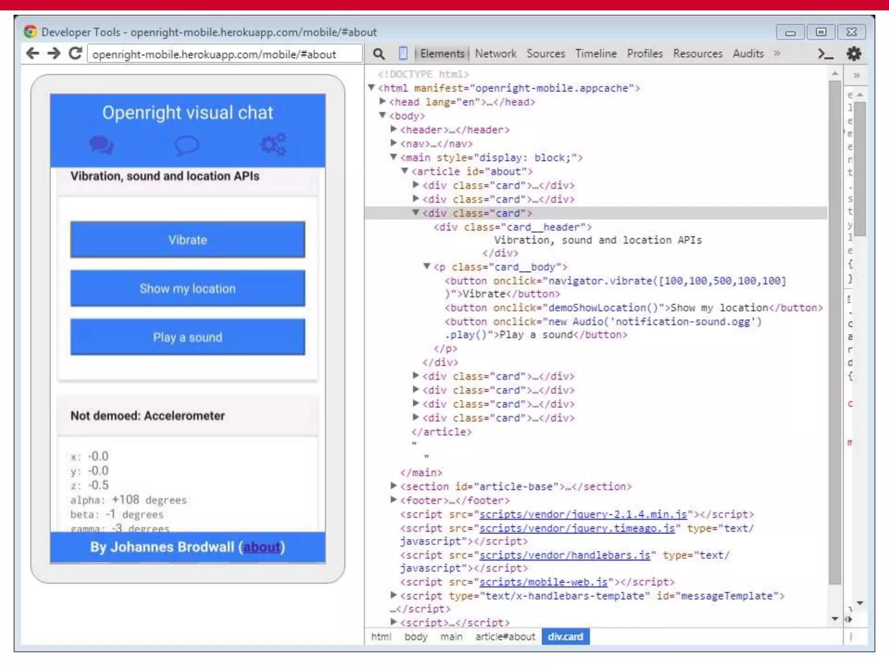Click the forward navigation arrow icon
The height and width of the screenshot is (667, 889).
(54, 53)
